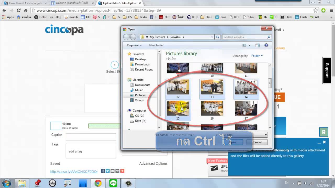The height and width of the screenshot is (188, 335).
Task: Bookmark this page with the star icon
Action: tap(316, 10)
